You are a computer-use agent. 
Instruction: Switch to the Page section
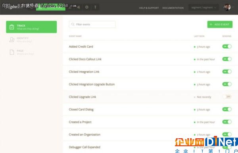31,52
